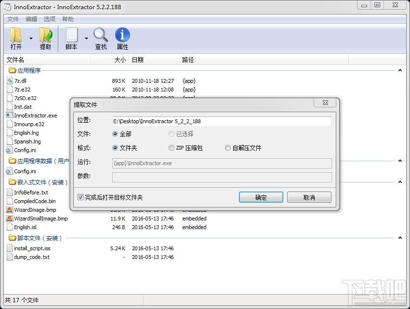
Task: Open the 选项 menu
Action: click(x=50, y=19)
